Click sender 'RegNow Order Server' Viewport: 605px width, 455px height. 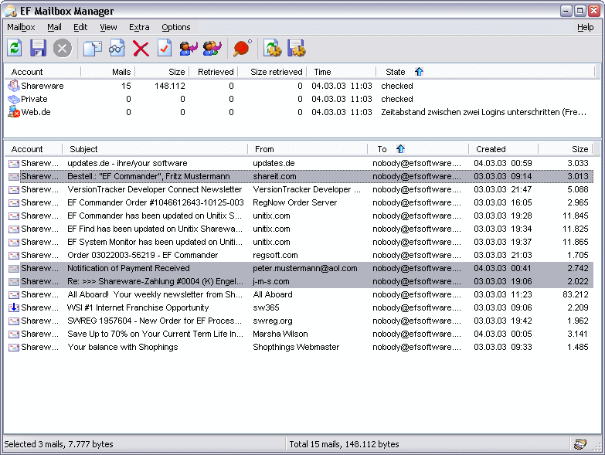click(x=295, y=203)
